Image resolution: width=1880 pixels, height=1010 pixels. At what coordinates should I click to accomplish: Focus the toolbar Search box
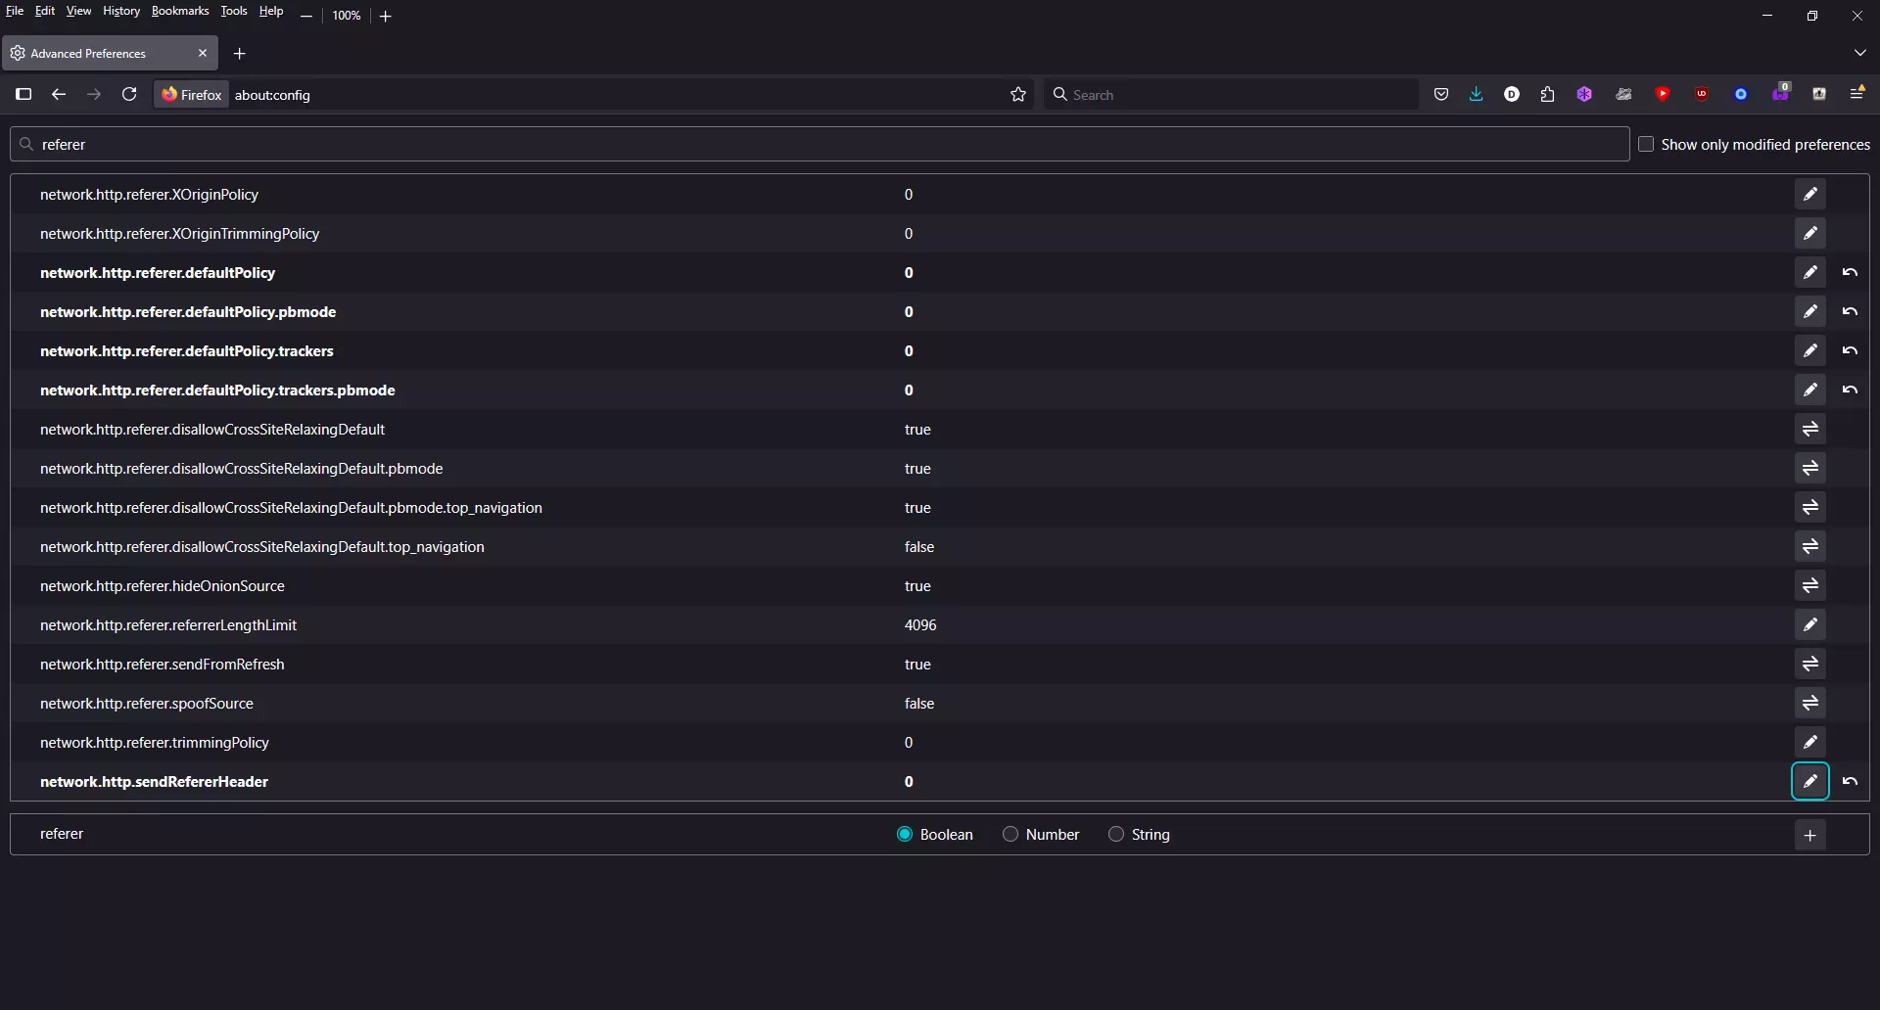pyautogui.click(x=1232, y=95)
